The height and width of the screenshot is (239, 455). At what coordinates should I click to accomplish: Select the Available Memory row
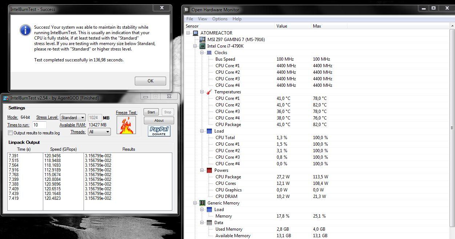[316, 236]
